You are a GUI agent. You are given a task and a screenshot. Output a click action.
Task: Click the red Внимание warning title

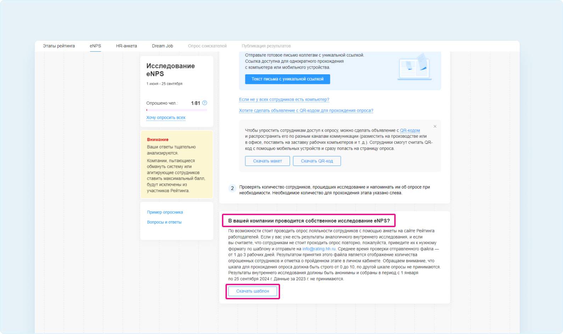158,140
